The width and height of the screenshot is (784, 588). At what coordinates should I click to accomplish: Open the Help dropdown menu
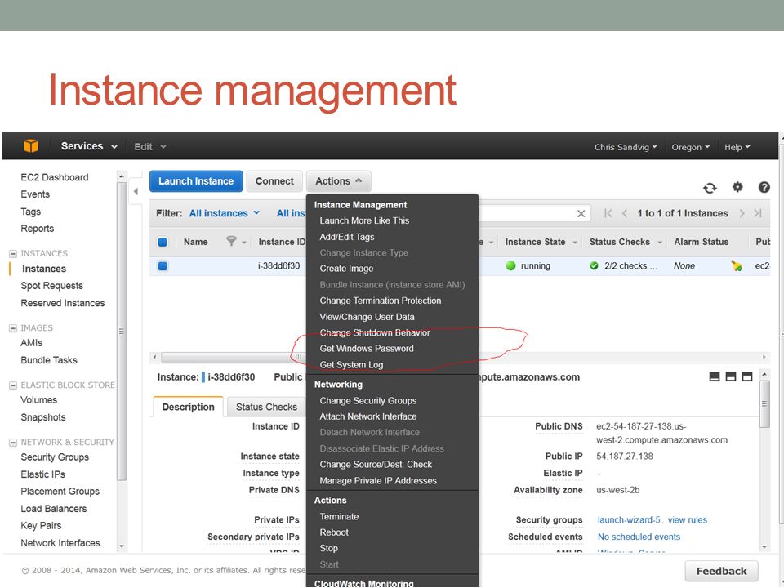pos(737,147)
